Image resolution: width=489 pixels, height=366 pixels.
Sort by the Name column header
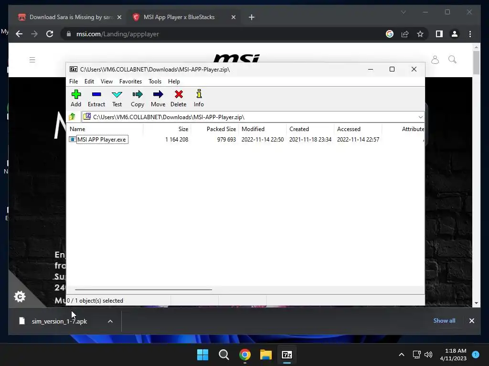click(x=105, y=129)
